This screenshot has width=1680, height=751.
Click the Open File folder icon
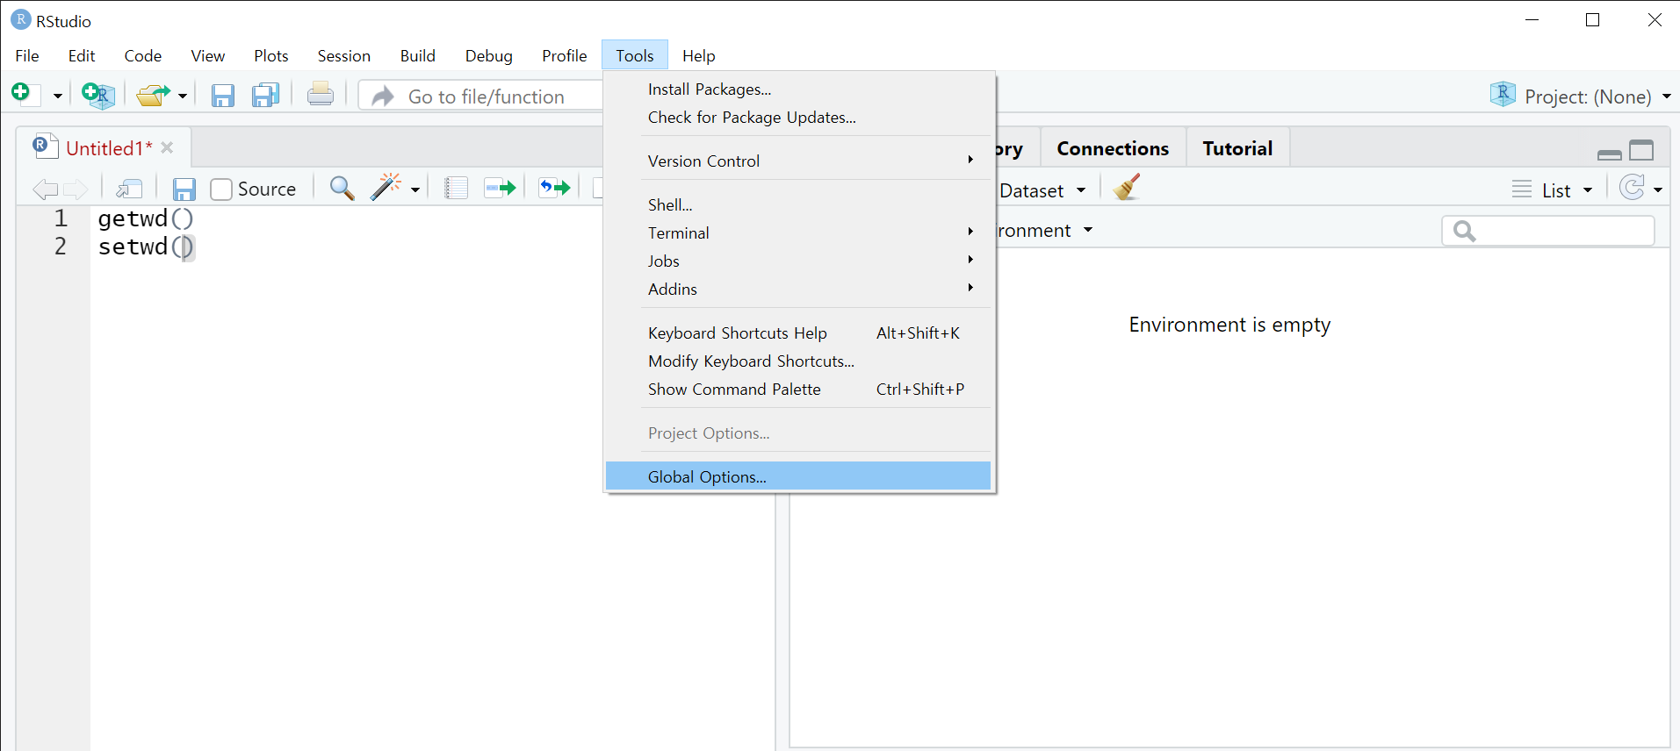tap(154, 95)
